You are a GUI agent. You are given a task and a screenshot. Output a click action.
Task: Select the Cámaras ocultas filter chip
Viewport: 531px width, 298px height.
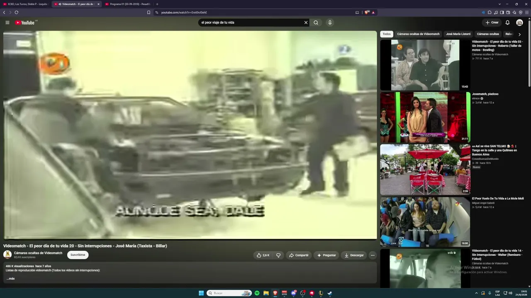tap(488, 34)
